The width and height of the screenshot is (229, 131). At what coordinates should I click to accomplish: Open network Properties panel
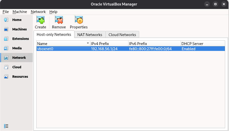coord(79,23)
